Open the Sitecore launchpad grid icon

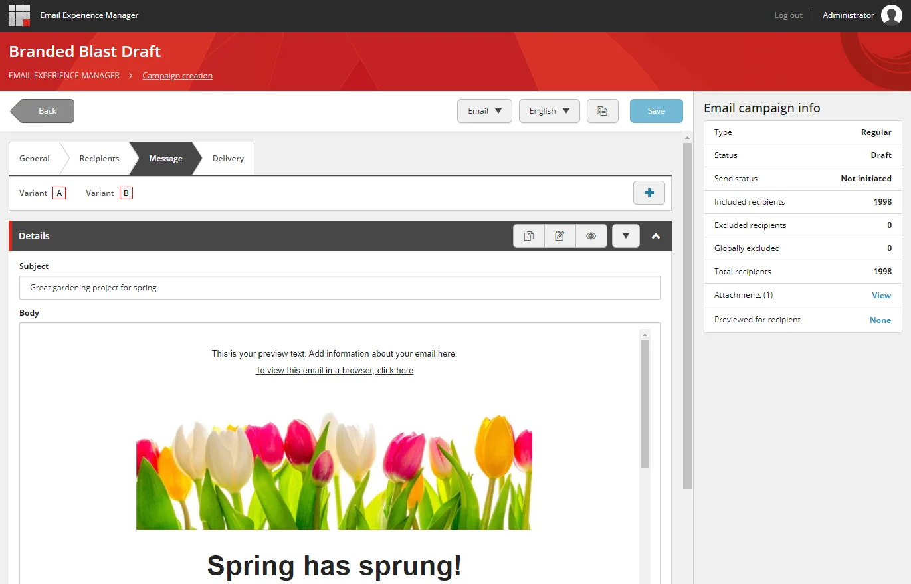(19, 15)
